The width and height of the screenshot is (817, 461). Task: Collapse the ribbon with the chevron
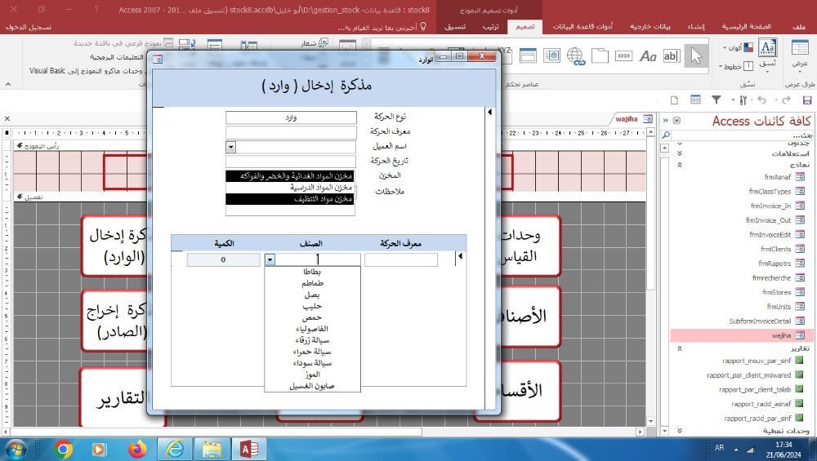pos(8,84)
